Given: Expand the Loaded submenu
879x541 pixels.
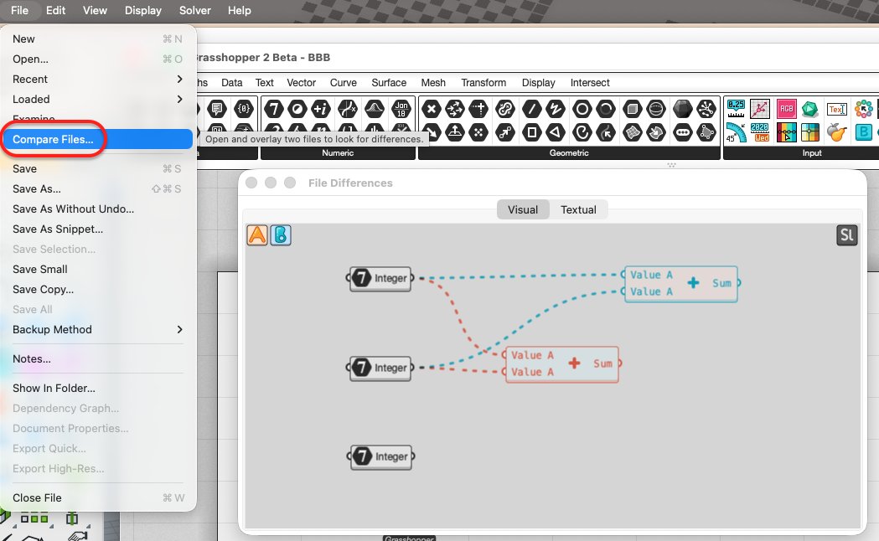Looking at the screenshot, I should click(97, 99).
